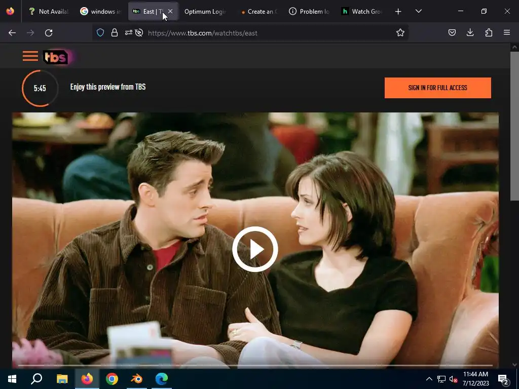Open Windows notification center
The height and width of the screenshot is (389, 519).
coord(504,379)
